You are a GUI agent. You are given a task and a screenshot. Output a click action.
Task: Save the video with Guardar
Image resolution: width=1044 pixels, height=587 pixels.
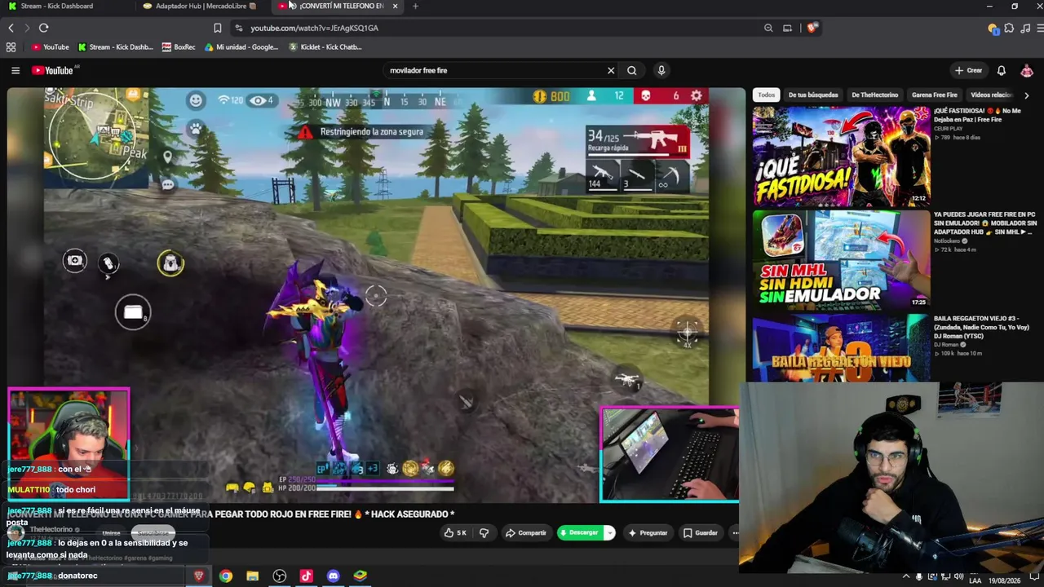click(701, 533)
